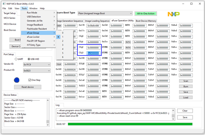The height and width of the screenshot is (135, 205).
Task: Open the Product ID dropdown
Action: click(x=37, y=71)
